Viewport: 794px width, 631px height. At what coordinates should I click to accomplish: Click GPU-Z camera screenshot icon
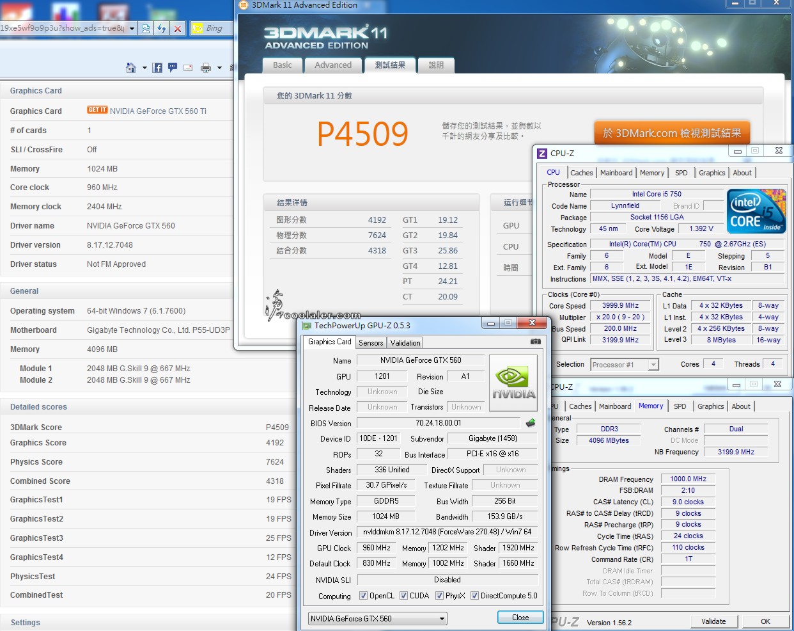click(536, 342)
